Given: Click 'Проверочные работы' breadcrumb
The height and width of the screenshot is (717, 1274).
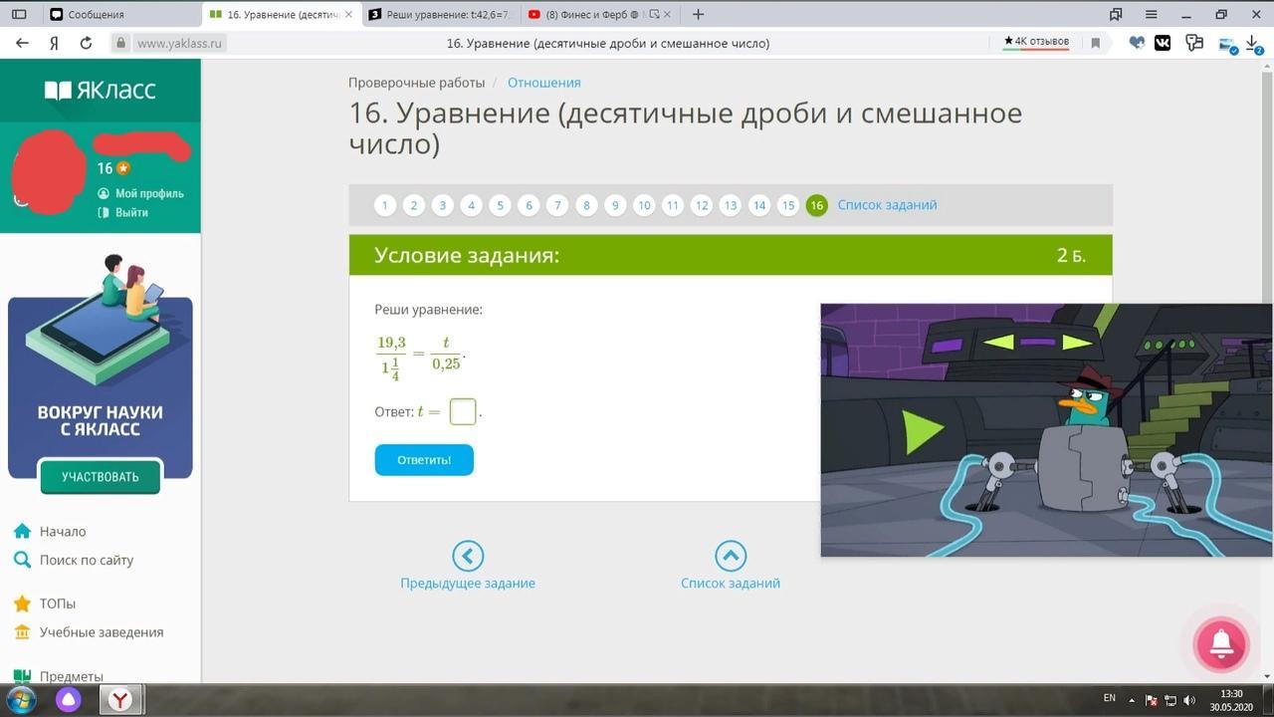Looking at the screenshot, I should 416,83.
